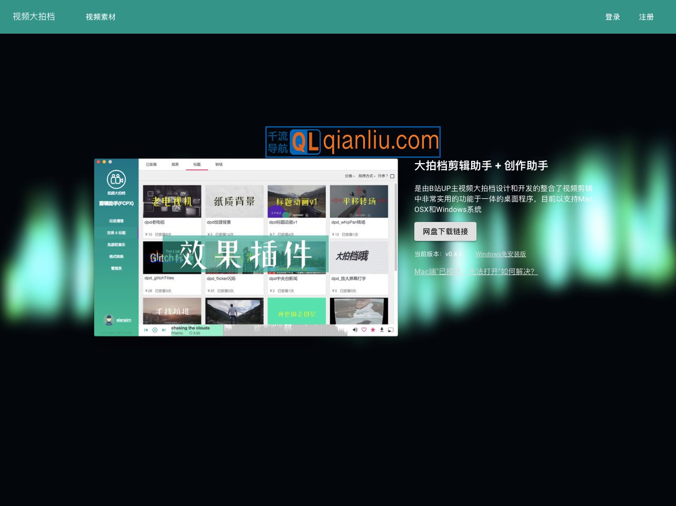The image size is (676, 506).
Task: Mute audio with the speaker icon
Action: (x=355, y=330)
